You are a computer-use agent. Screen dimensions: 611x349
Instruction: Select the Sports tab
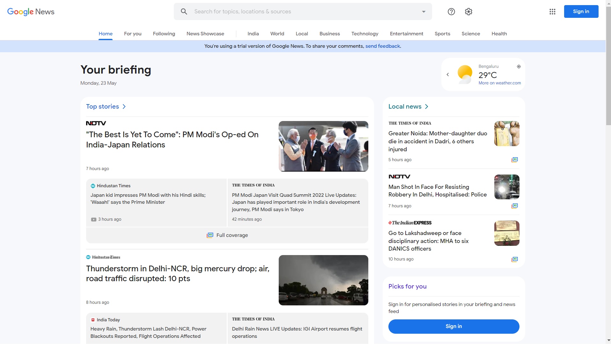click(442, 34)
